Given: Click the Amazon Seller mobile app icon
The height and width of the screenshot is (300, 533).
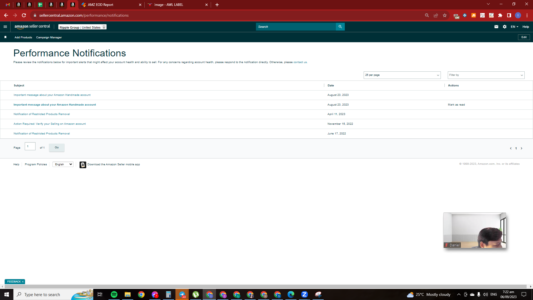Looking at the screenshot, I should [83, 165].
